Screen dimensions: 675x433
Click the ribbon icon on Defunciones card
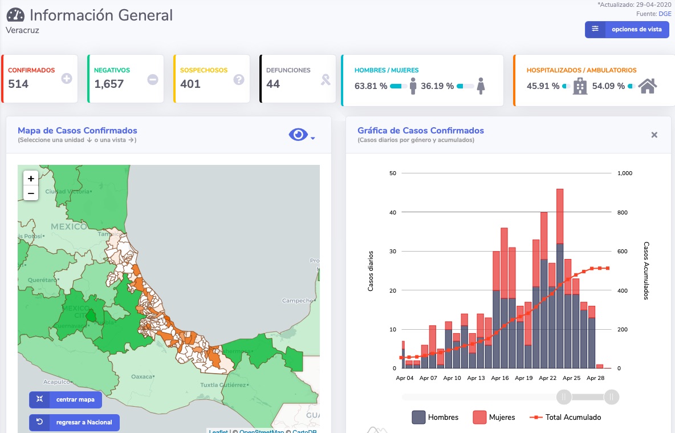click(326, 79)
